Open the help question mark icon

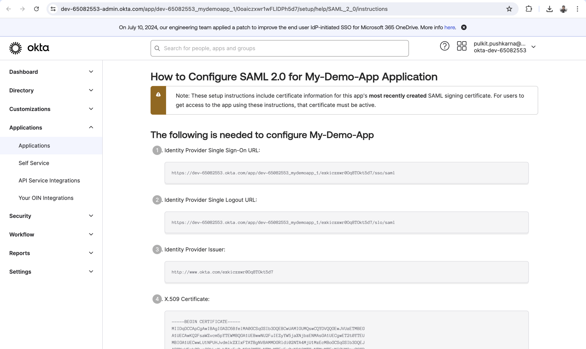click(x=444, y=46)
